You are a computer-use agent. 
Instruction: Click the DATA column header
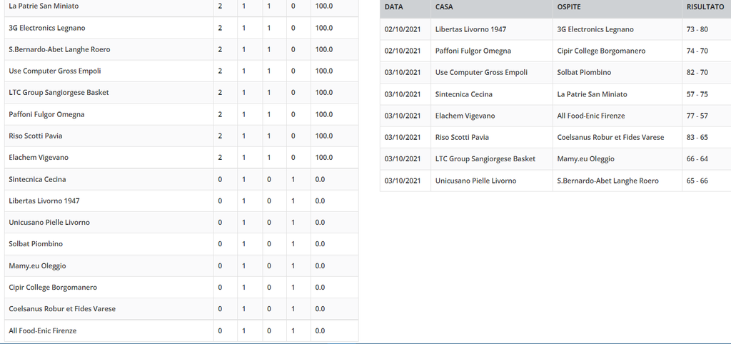pos(394,7)
